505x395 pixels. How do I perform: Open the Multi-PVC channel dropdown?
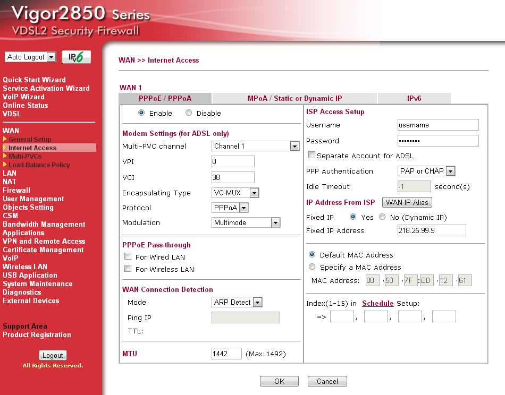(296, 146)
